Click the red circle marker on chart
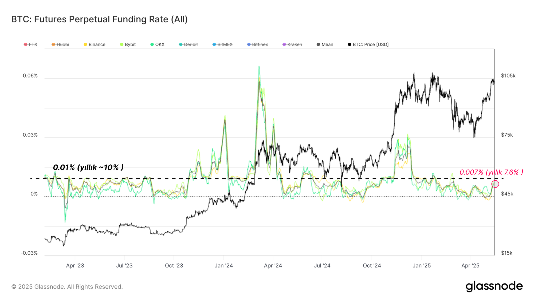This screenshot has width=534, height=300. pyautogui.click(x=495, y=184)
